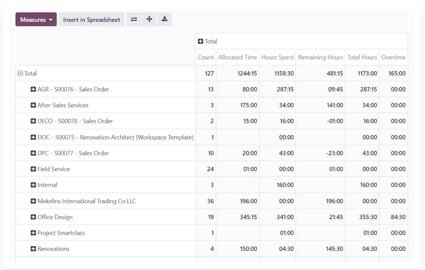The width and height of the screenshot is (425, 270).
Task: Click DECO remaining hours -01:00
Action: click(x=321, y=121)
